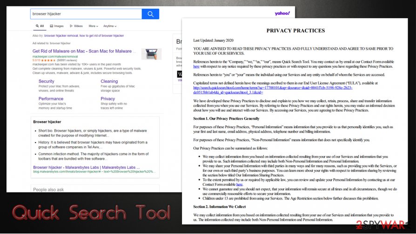The width and height of the screenshot is (416, 234).
Task: Click the PRIVACY PRACTICES title
Action: 295,31
